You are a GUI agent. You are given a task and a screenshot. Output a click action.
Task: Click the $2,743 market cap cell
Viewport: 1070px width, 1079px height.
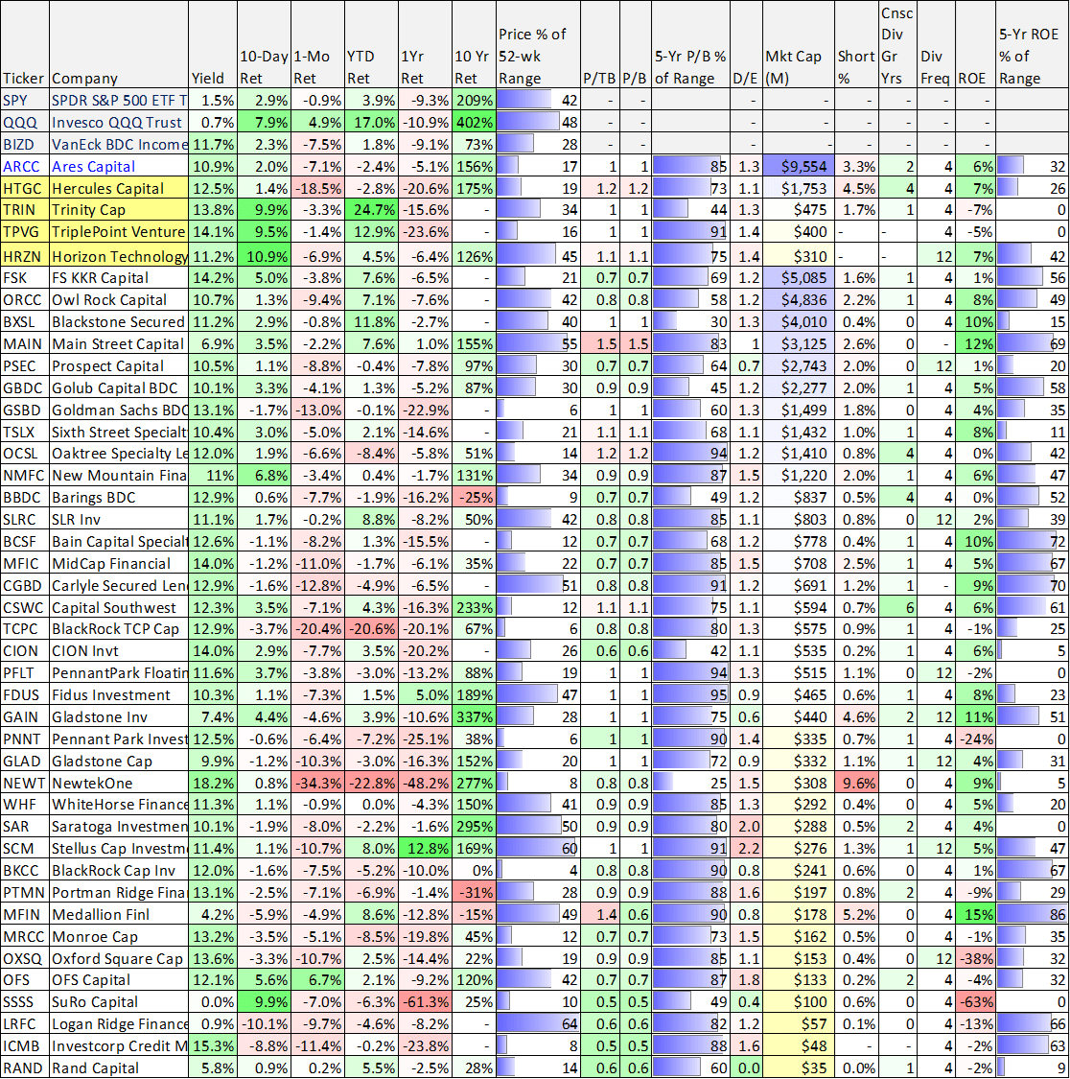799,366
